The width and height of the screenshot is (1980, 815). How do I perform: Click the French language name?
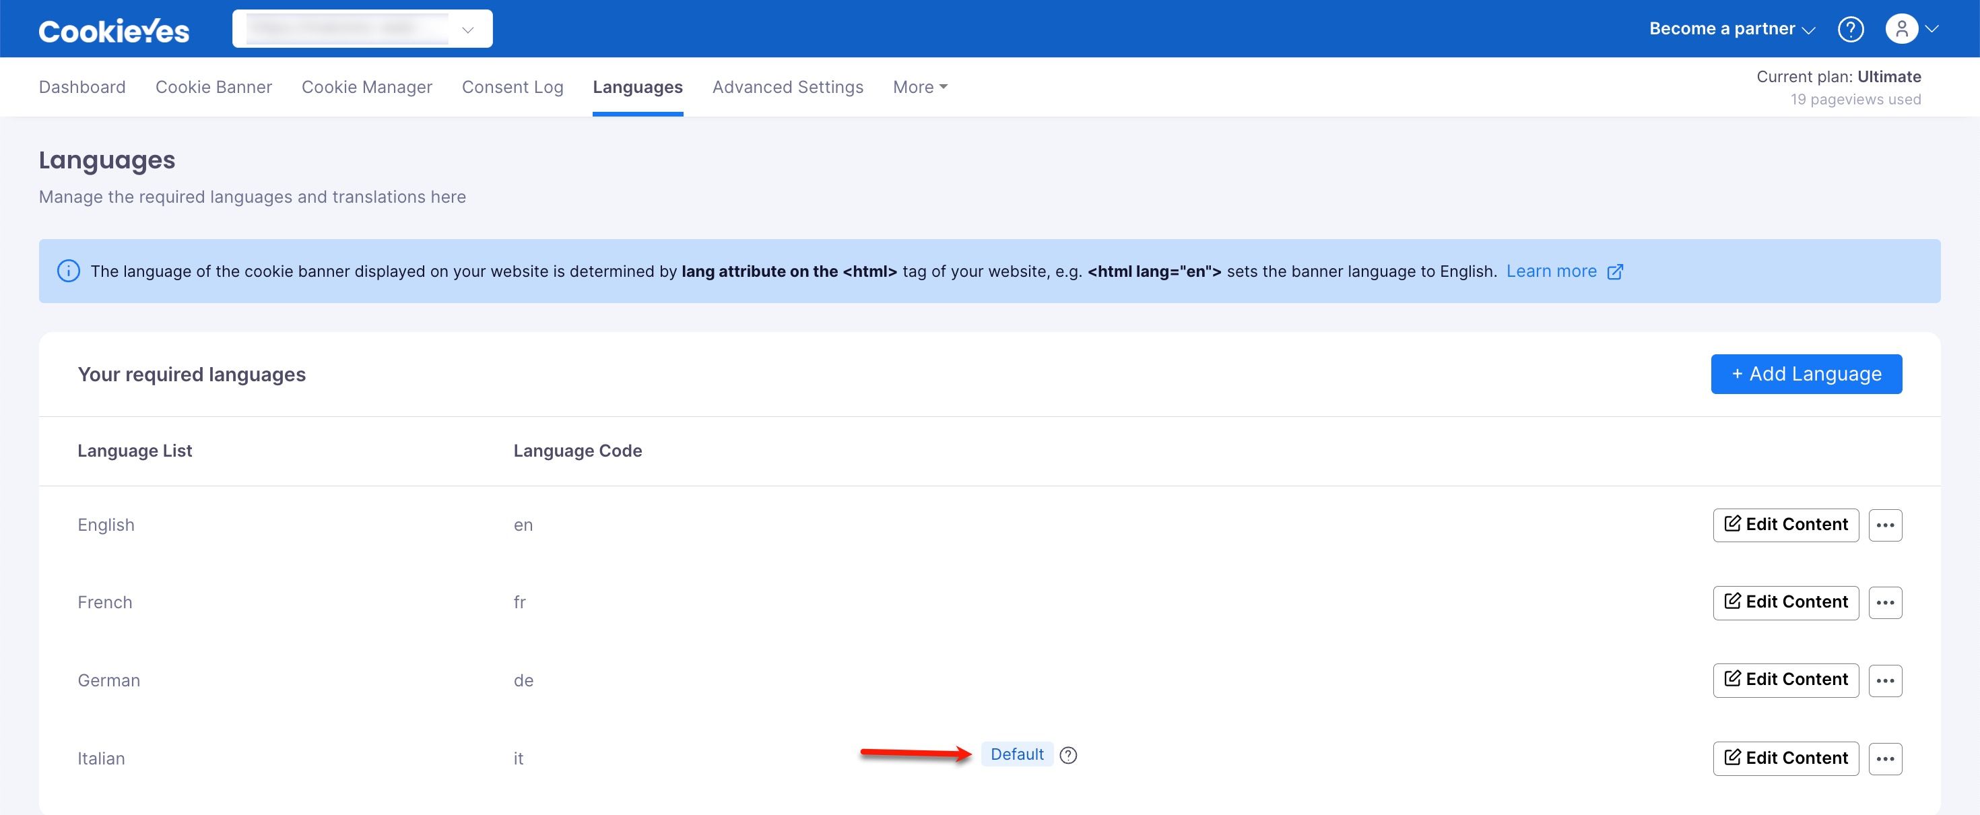click(x=104, y=603)
